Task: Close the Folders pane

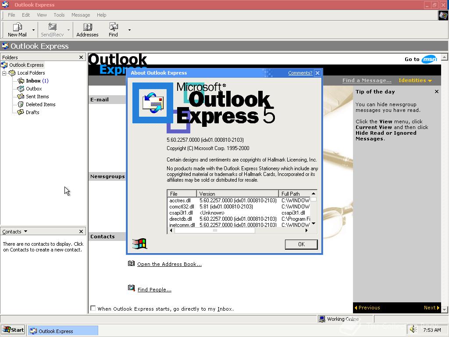Action: coord(81,57)
